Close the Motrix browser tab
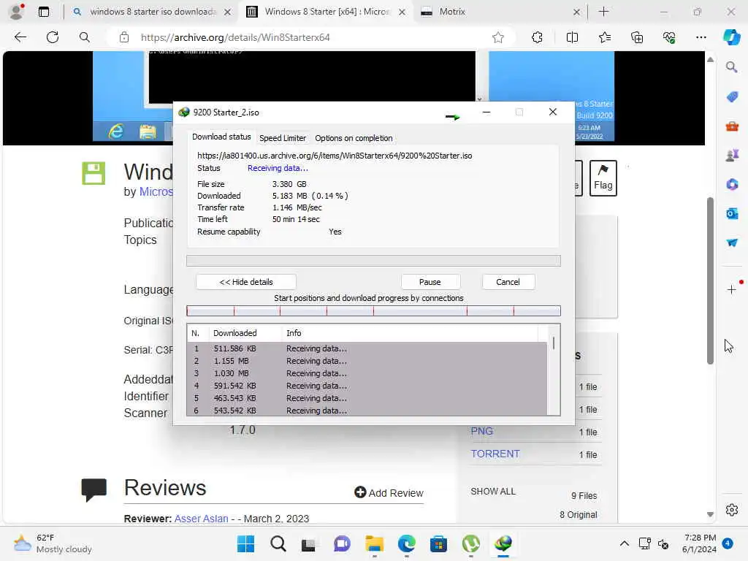Viewport: 748px width, 561px height. pyautogui.click(x=576, y=12)
